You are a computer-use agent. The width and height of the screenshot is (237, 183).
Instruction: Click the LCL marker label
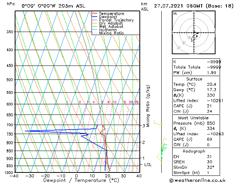click(148, 165)
